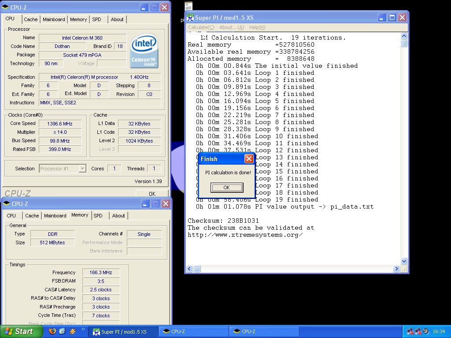Click Super PI scroll left arrow

pos(189,269)
